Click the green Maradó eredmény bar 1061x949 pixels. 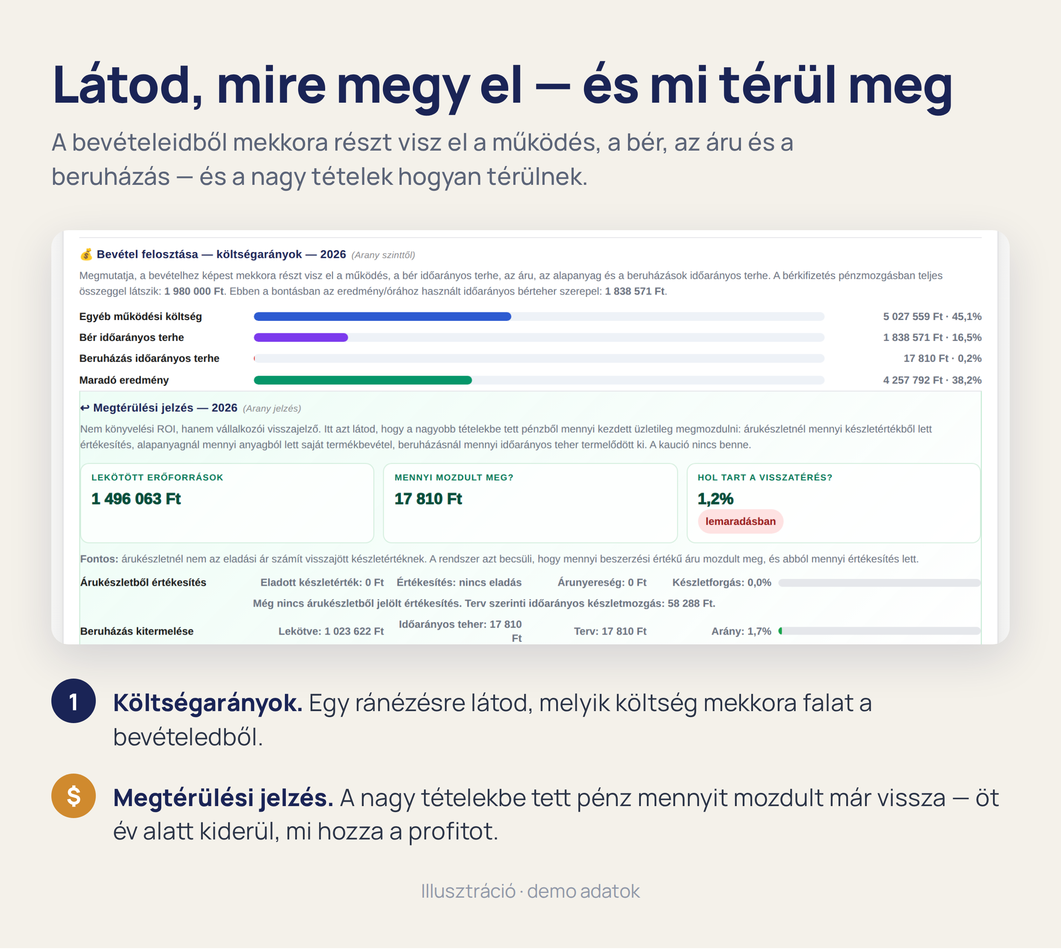[x=363, y=380]
